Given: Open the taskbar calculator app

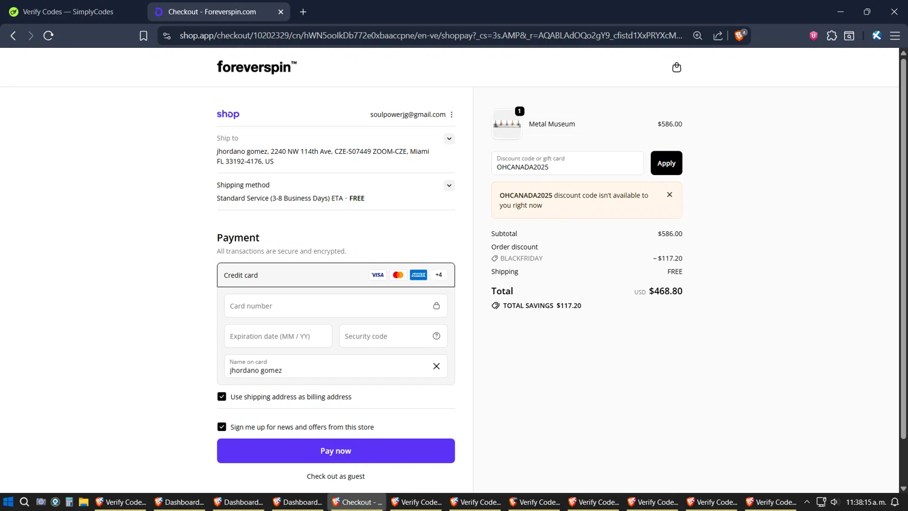Looking at the screenshot, I should (69, 502).
